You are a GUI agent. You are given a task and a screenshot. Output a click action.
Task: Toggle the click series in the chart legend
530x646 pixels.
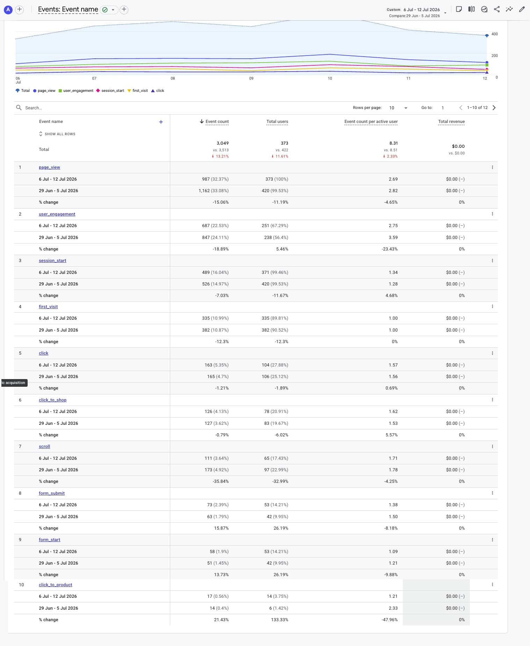[x=158, y=91]
